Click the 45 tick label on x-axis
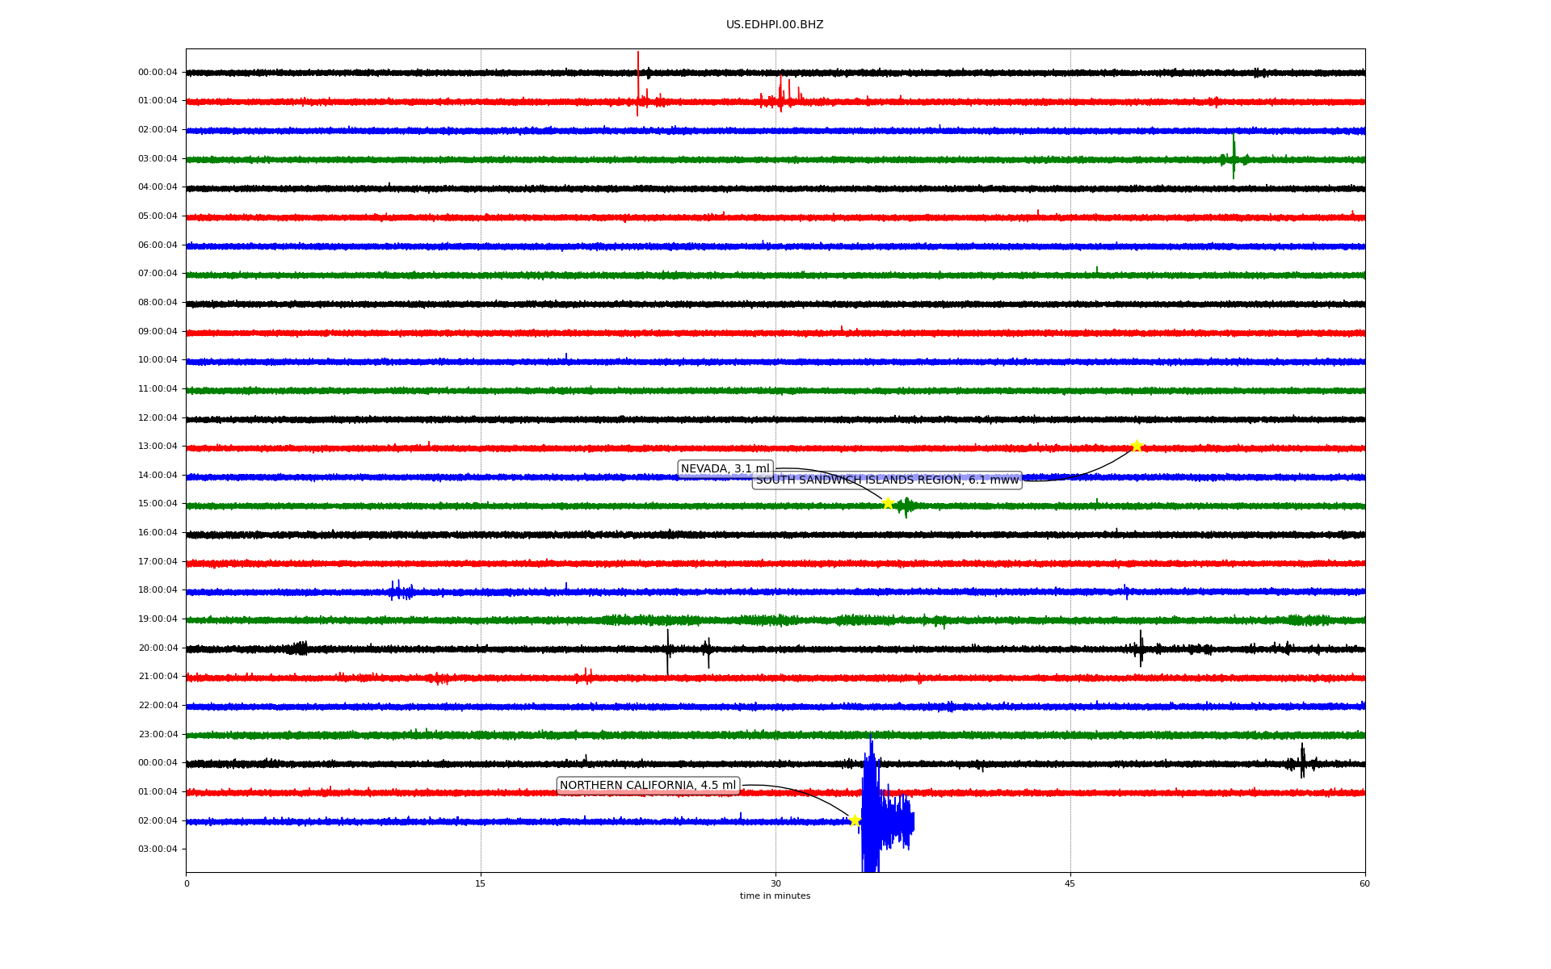The image size is (1551, 969). point(1070,883)
